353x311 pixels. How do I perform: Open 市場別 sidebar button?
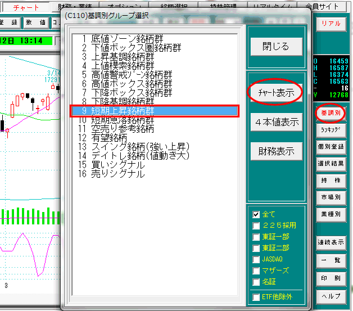pyautogui.click(x=331, y=197)
